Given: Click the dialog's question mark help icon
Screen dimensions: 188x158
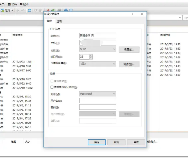Looking at the screenshot, I should click(132, 14).
